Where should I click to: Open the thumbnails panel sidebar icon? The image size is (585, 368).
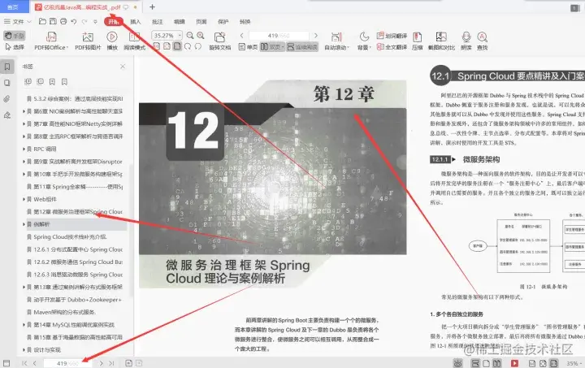7,83
